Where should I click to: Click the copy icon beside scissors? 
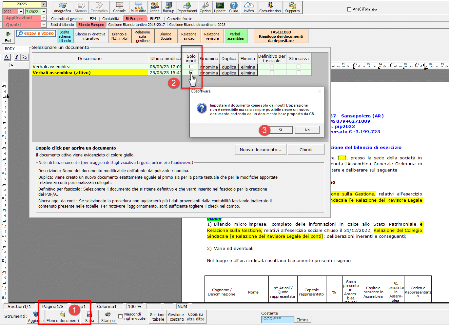(24, 57)
